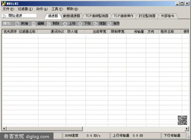Click the 上行传输量 status bar entry
Viewport: 191px width, 140px height.
tap(136, 135)
